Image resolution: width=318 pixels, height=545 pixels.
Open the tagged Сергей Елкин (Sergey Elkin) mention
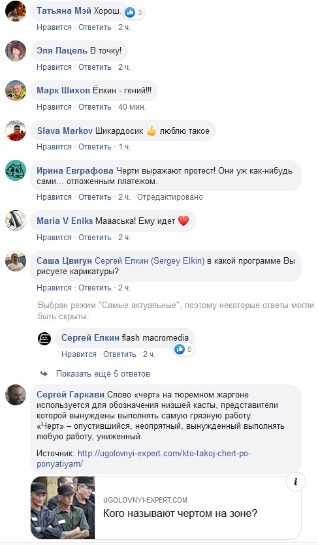coord(150,260)
